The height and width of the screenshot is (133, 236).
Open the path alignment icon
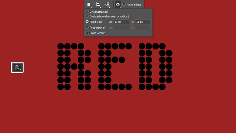coord(98,4)
